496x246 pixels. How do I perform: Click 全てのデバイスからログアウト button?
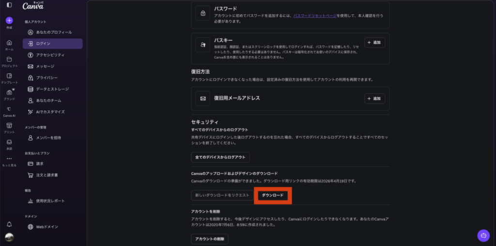click(220, 157)
